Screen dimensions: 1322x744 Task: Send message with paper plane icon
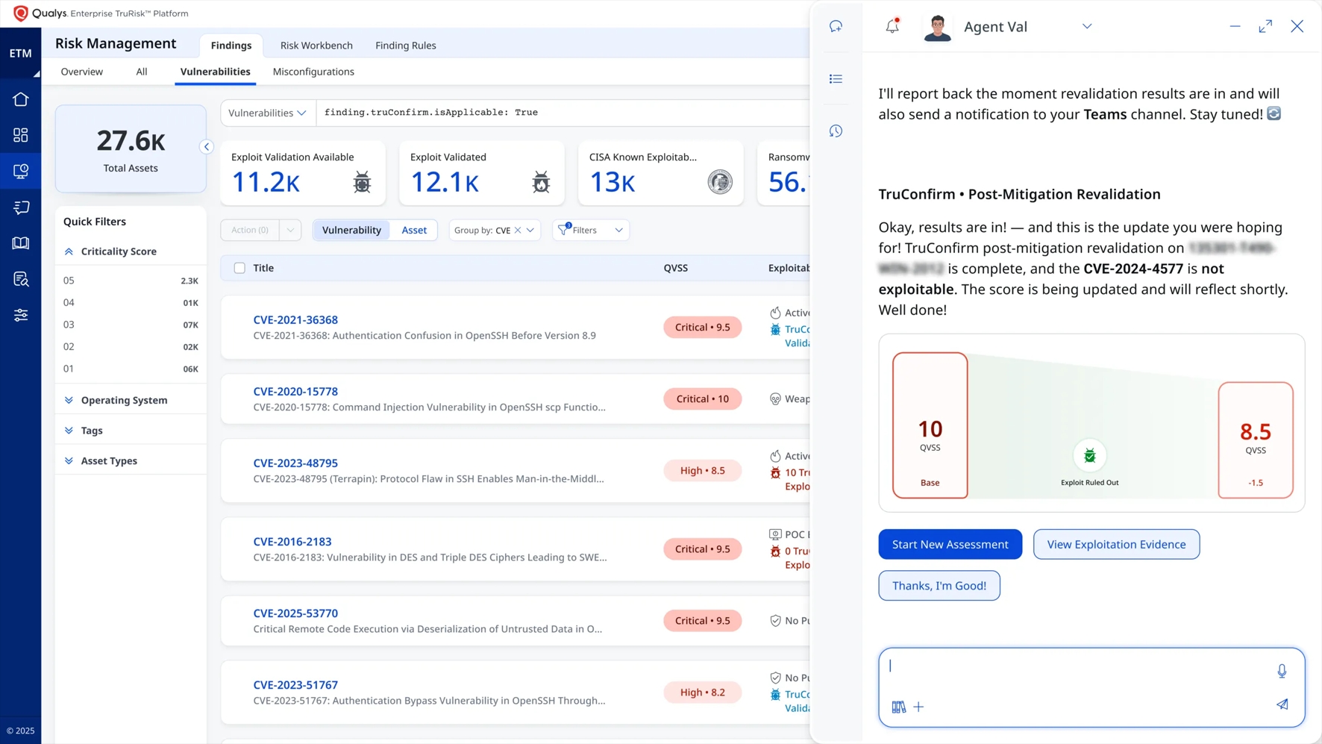tap(1281, 704)
